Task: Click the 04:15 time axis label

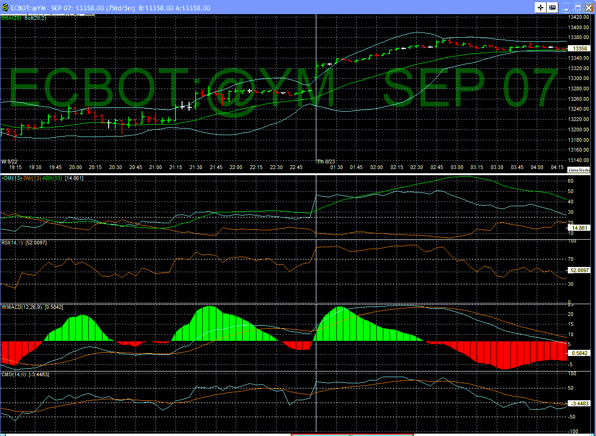Action: [x=557, y=167]
